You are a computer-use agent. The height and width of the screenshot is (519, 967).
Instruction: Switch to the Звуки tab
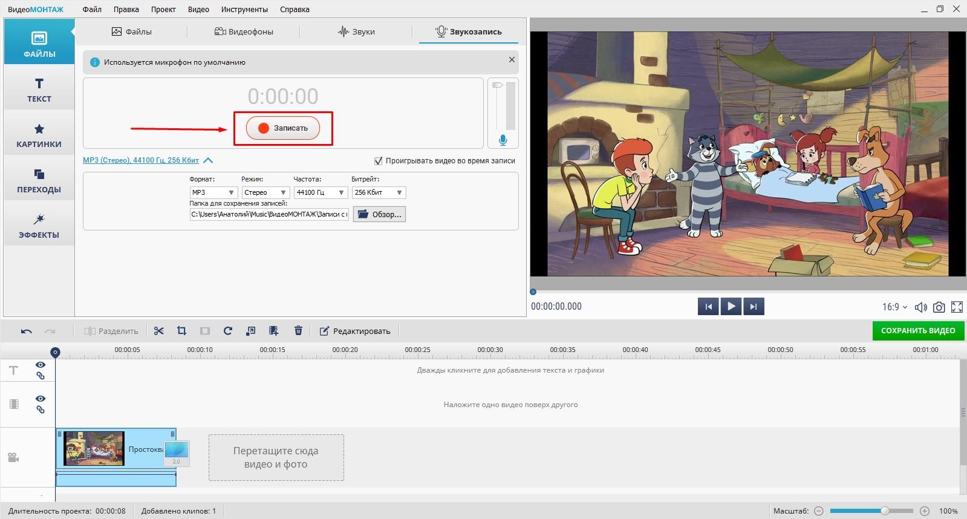coord(356,31)
